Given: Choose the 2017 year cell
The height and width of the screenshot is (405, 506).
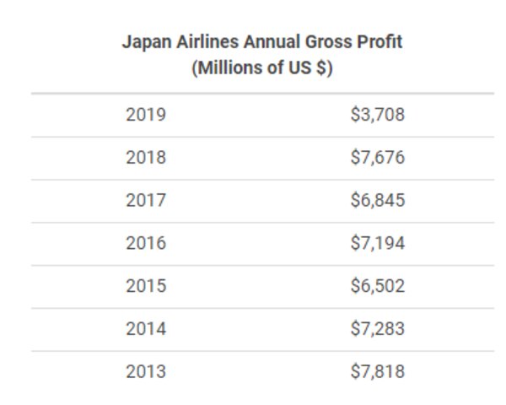Looking at the screenshot, I should (146, 201).
